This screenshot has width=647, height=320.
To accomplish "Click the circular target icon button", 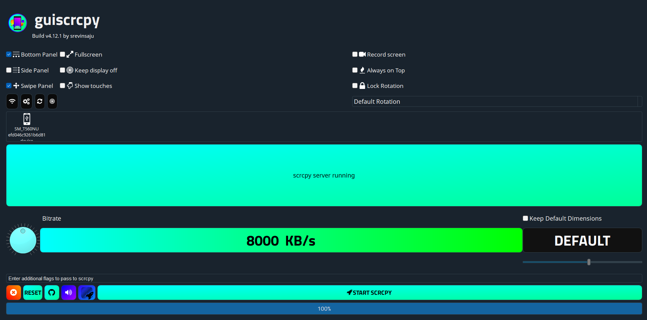I will [52, 101].
